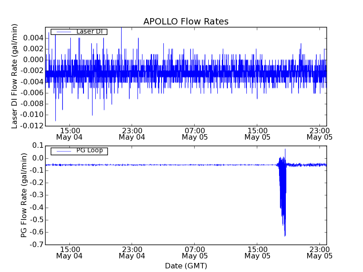This screenshot has height=272, width=363.
Task: Click the -0.3 y-axis tick on bottom plot
Action: click(x=36, y=195)
